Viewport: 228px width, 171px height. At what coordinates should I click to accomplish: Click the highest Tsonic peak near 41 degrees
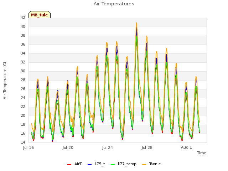[136, 23]
